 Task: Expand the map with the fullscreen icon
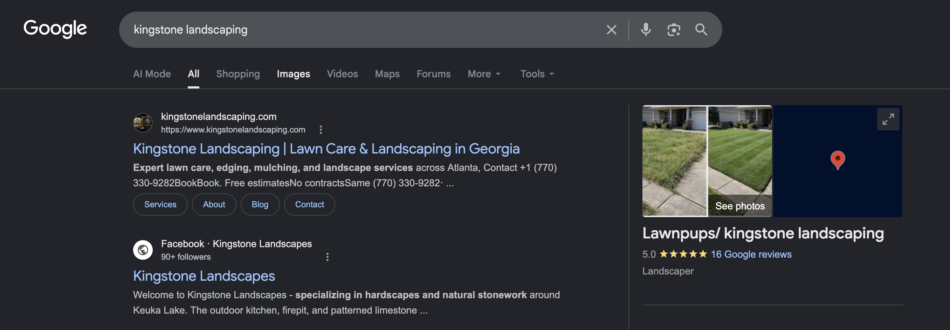point(888,119)
